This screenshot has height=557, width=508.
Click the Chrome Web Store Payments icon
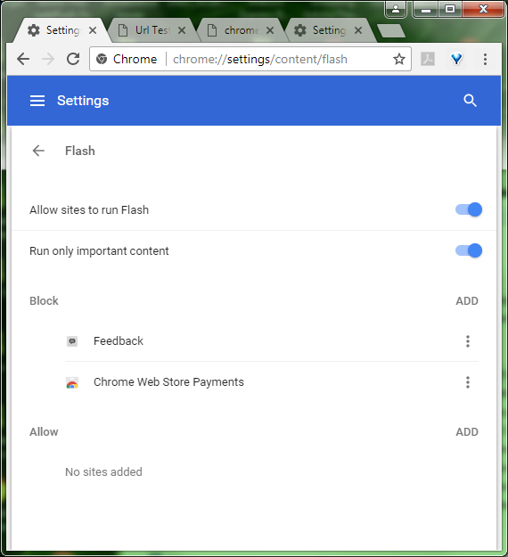tap(72, 382)
